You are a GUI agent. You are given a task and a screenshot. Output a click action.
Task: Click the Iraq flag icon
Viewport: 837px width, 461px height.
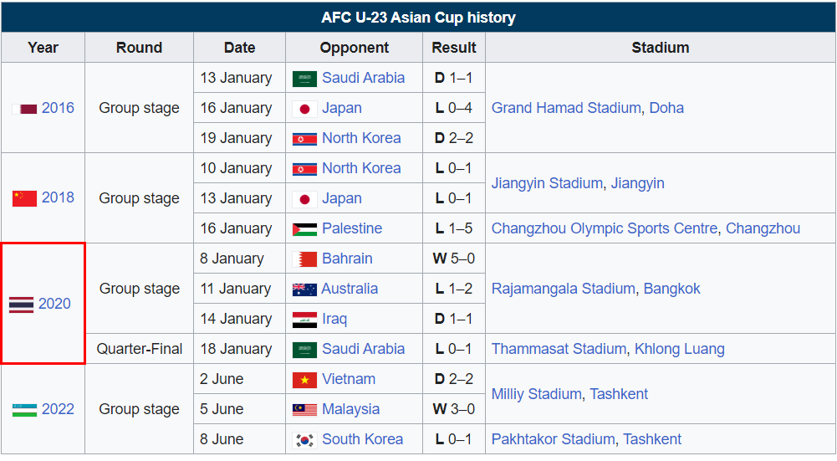tap(304, 320)
